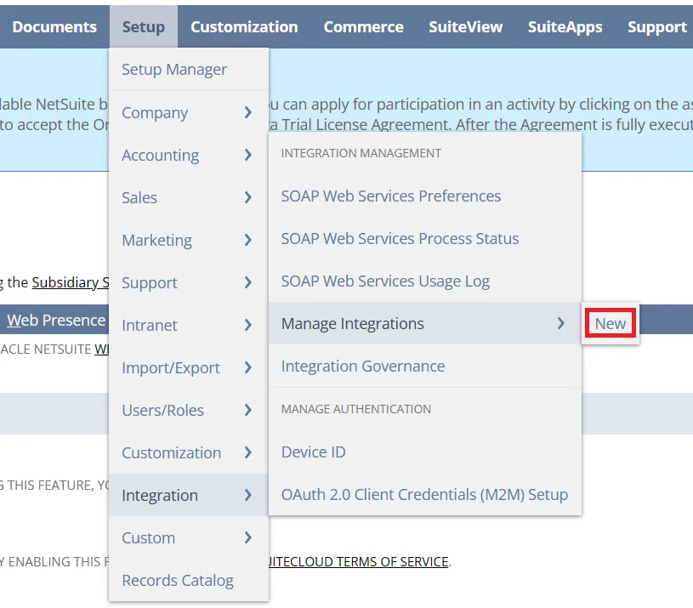Open Records Catalog
Screen dimensions: 693x608
point(189,580)
